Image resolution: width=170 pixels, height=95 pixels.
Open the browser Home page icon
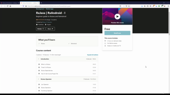coord(10,6)
